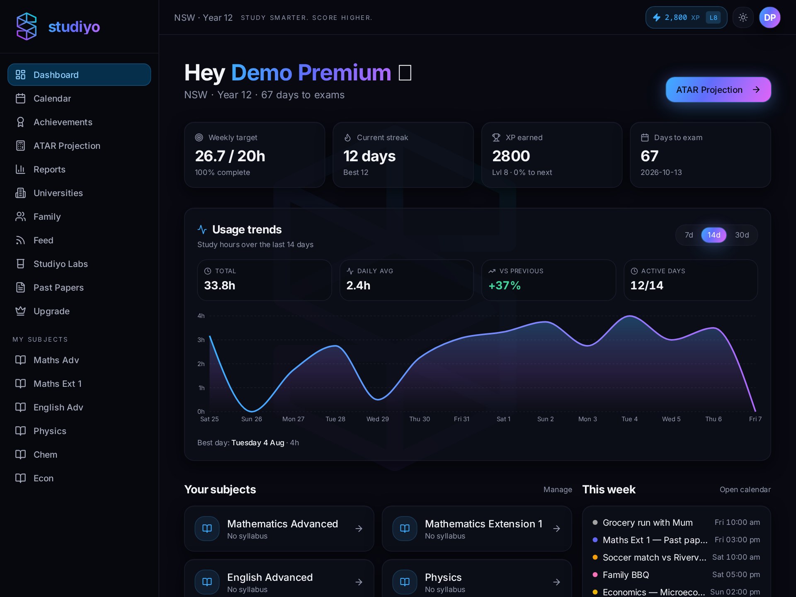Screen dimensions: 796x597
Task: Navigate to Universities
Action: point(79,193)
